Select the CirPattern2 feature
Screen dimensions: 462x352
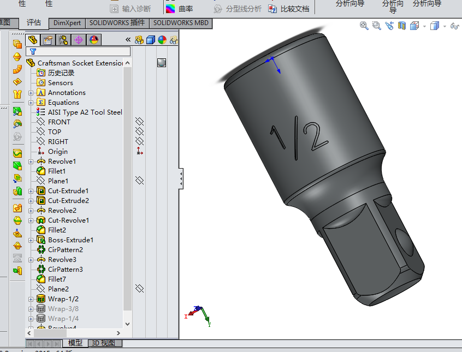click(x=66, y=250)
